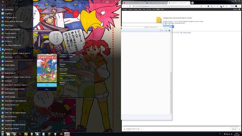
Task: Open Gmail in the Google bar
Action: pos(154,9)
